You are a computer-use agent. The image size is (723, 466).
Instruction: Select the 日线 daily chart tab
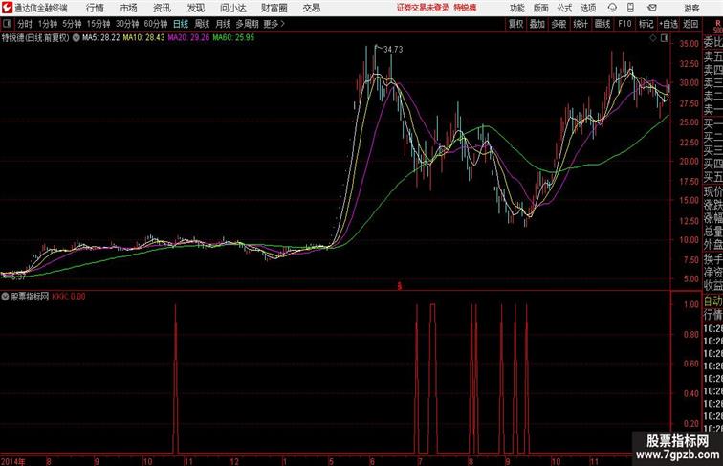[x=181, y=24]
